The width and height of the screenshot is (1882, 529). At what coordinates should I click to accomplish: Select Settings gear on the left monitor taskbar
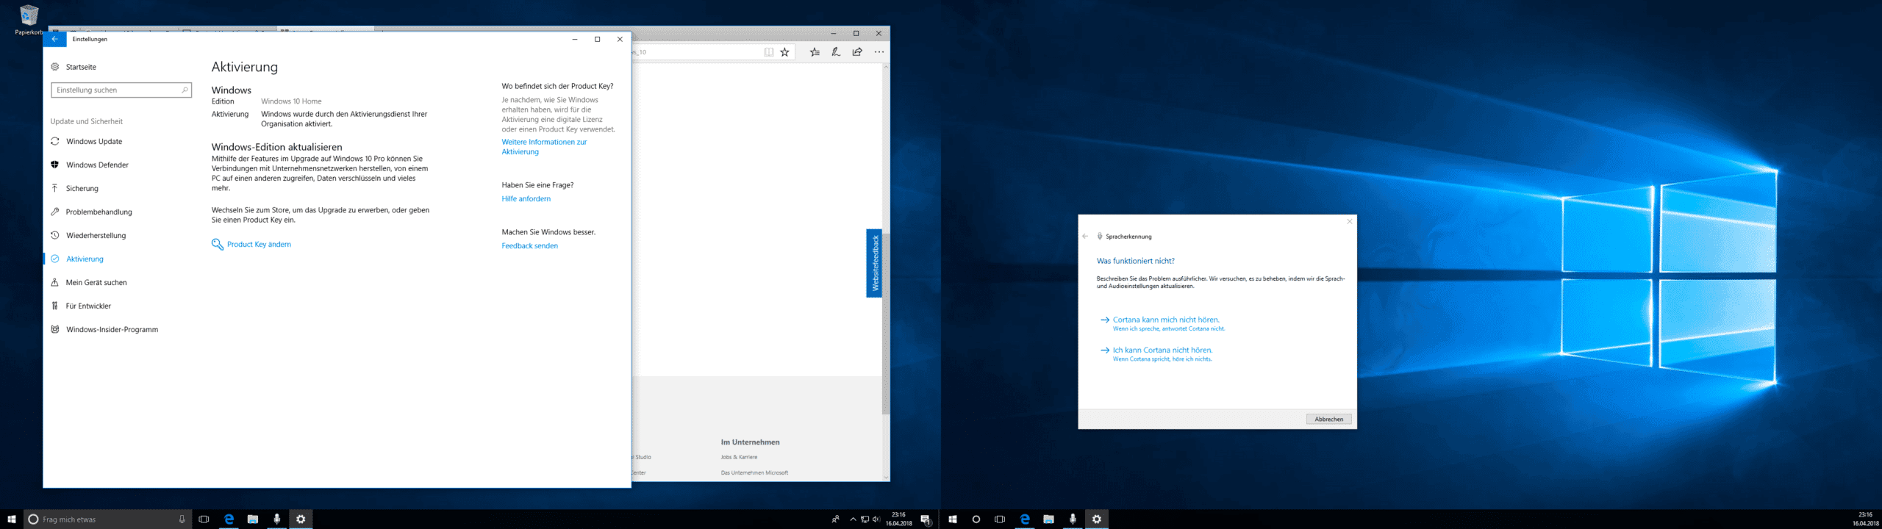pos(301,519)
